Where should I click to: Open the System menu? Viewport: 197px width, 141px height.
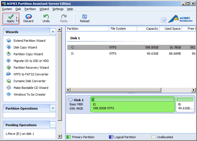7,9
